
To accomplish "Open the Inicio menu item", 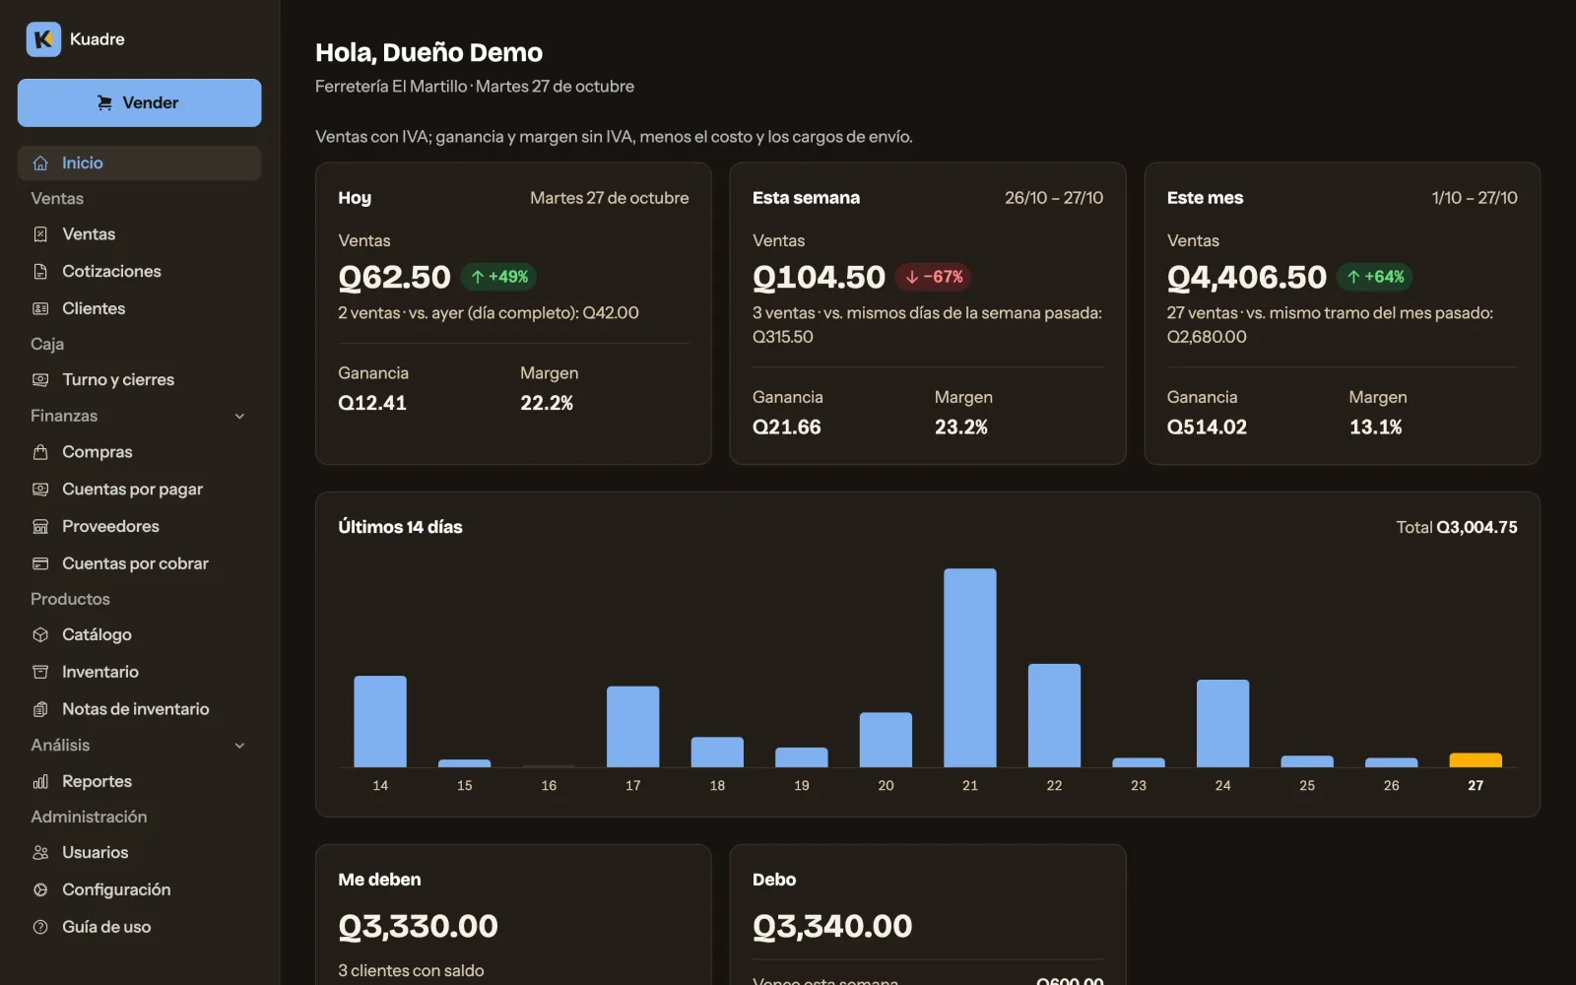I will click(x=139, y=164).
